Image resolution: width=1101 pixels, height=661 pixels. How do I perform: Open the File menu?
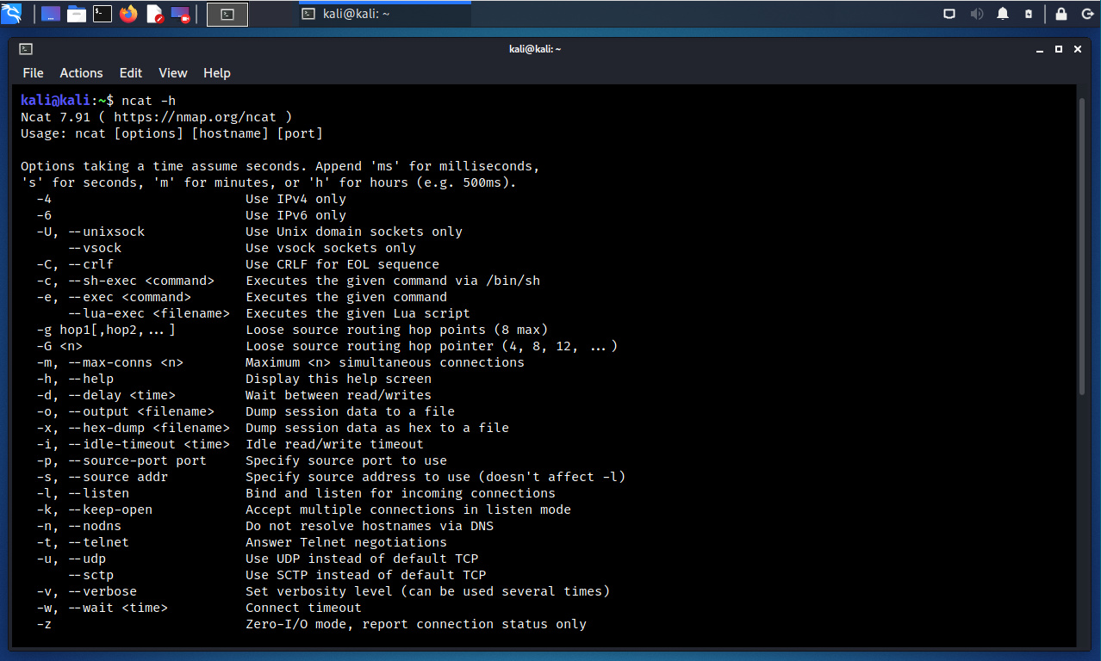(x=33, y=73)
